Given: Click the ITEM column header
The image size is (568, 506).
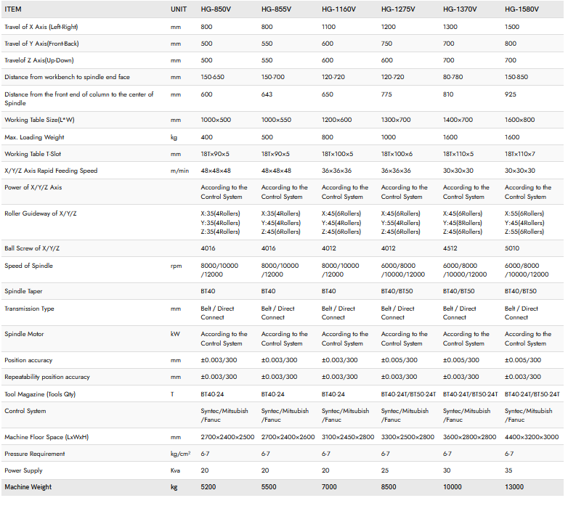Looking at the screenshot, I should click(x=14, y=9).
